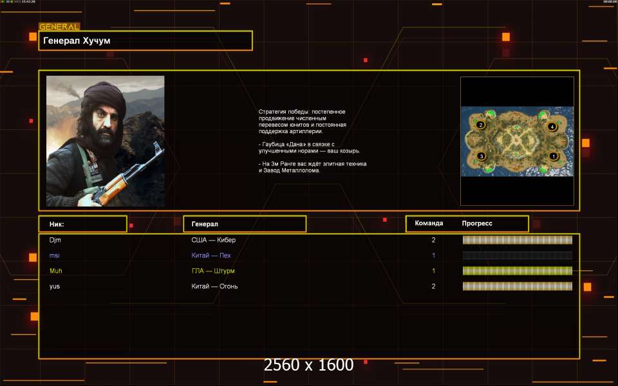Click the clock in top-left corner
Screen dimensions: 618x386
29,3
